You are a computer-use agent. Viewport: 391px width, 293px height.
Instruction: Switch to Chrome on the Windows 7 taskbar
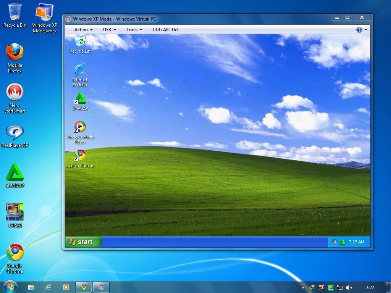(84, 287)
